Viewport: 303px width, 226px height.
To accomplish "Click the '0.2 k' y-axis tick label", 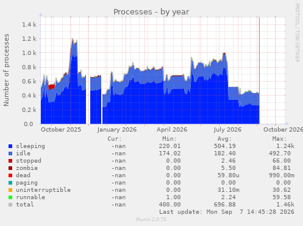I will pyautogui.click(x=29, y=110).
